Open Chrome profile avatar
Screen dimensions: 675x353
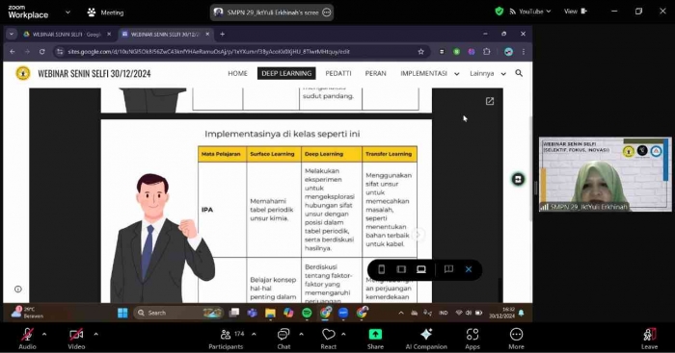508,52
